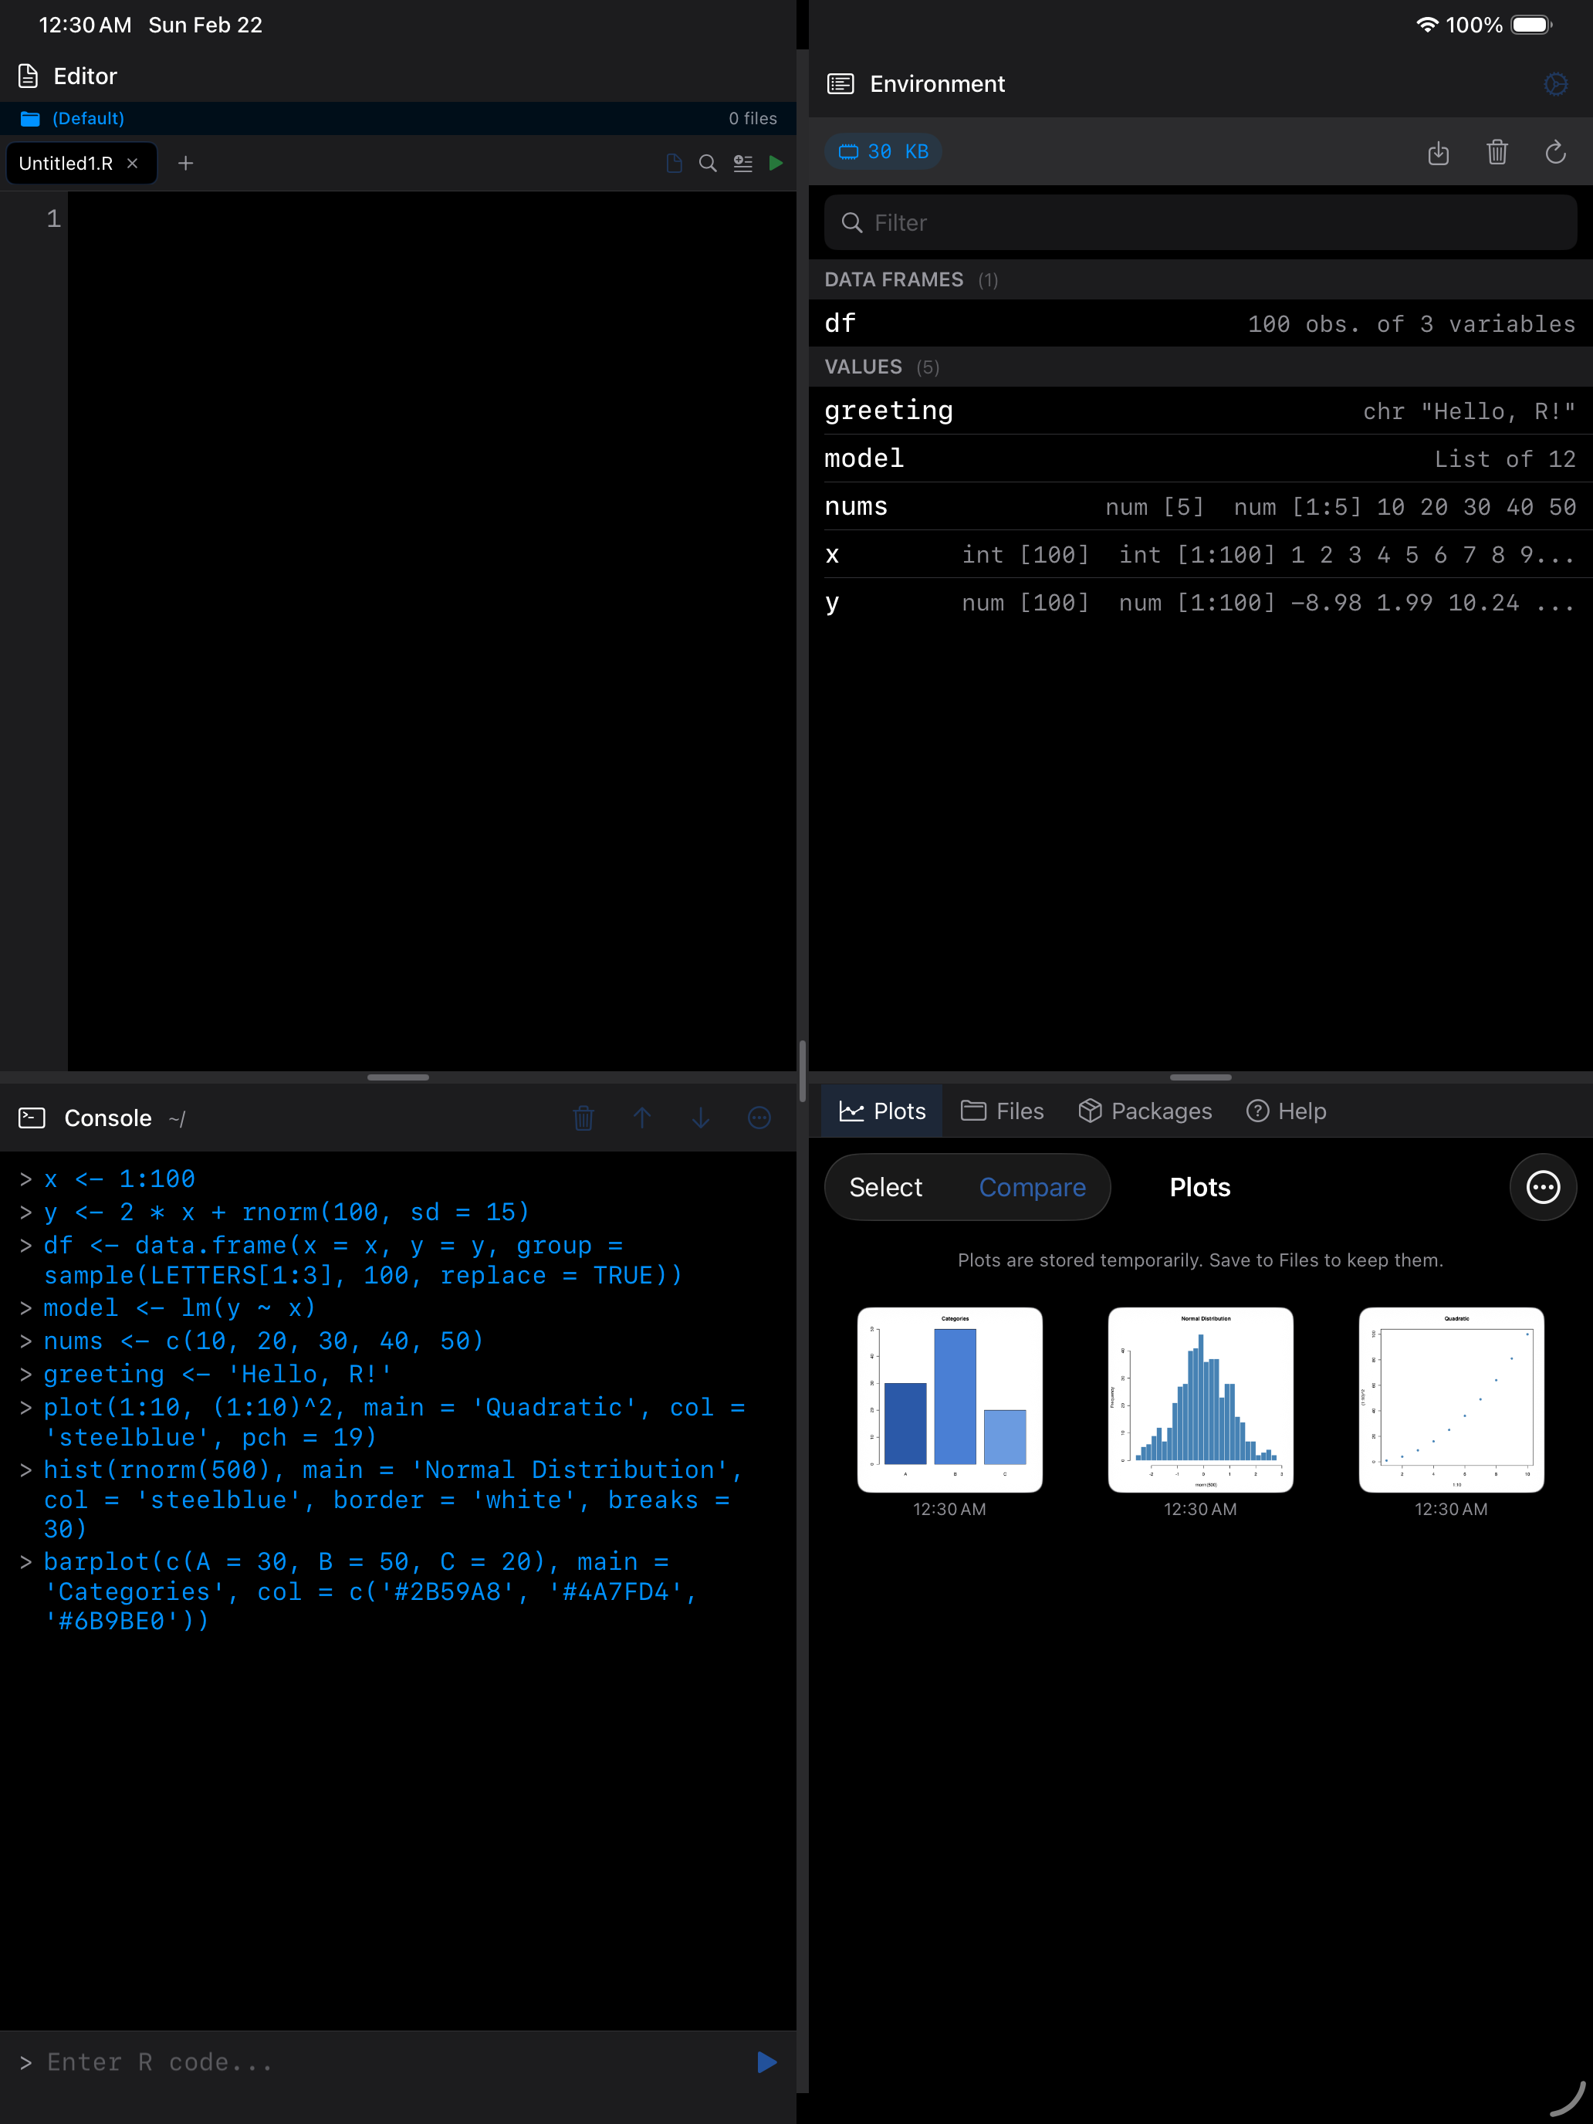Switch to Compare mode for plots
Image resolution: width=1593 pixels, height=2124 pixels.
pos(1032,1187)
